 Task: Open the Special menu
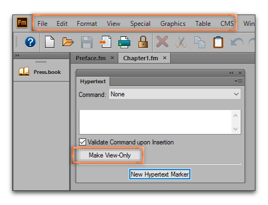pyautogui.click(x=140, y=23)
